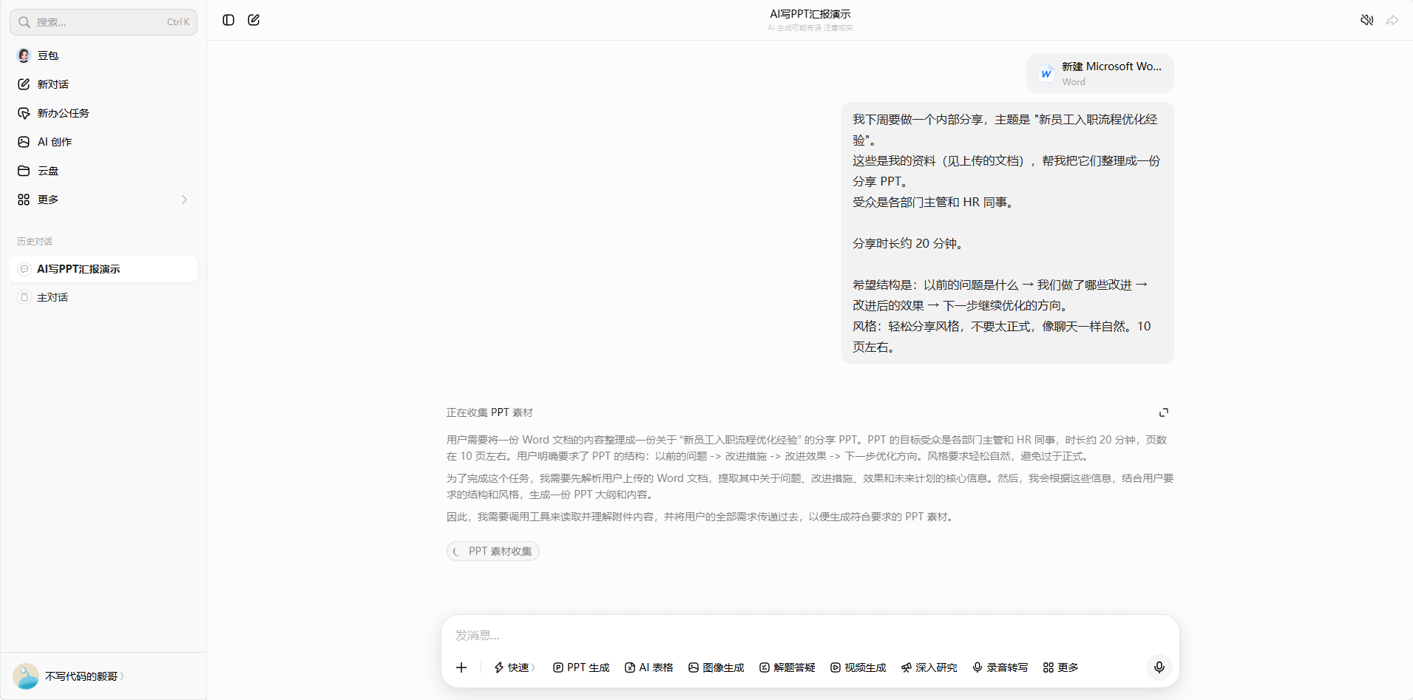The height and width of the screenshot is (700, 1413).
Task: Start a 新对话 from the sidebar
Action: click(x=104, y=84)
